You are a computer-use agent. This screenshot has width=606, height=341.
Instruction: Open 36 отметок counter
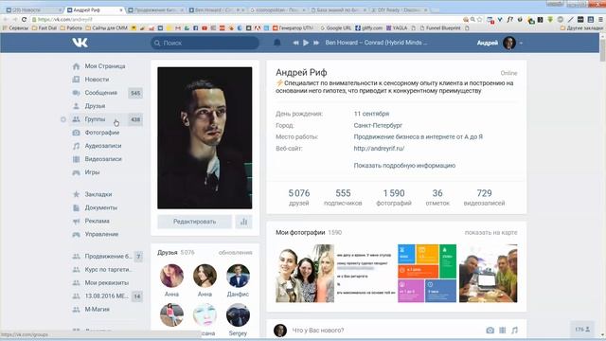[437, 197]
